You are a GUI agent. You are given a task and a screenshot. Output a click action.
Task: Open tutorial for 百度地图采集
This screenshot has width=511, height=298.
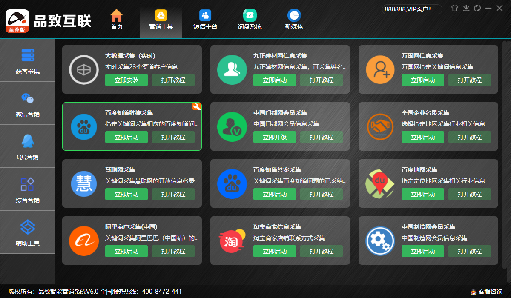click(x=470, y=194)
